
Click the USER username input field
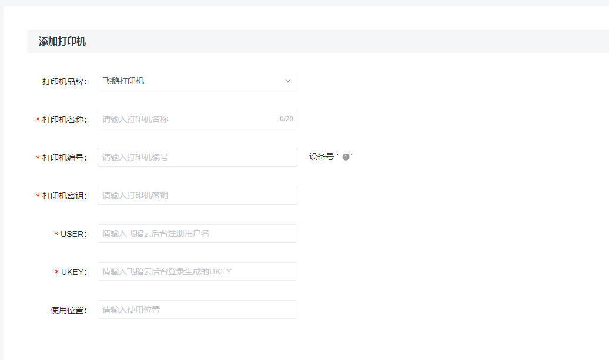[x=197, y=233]
